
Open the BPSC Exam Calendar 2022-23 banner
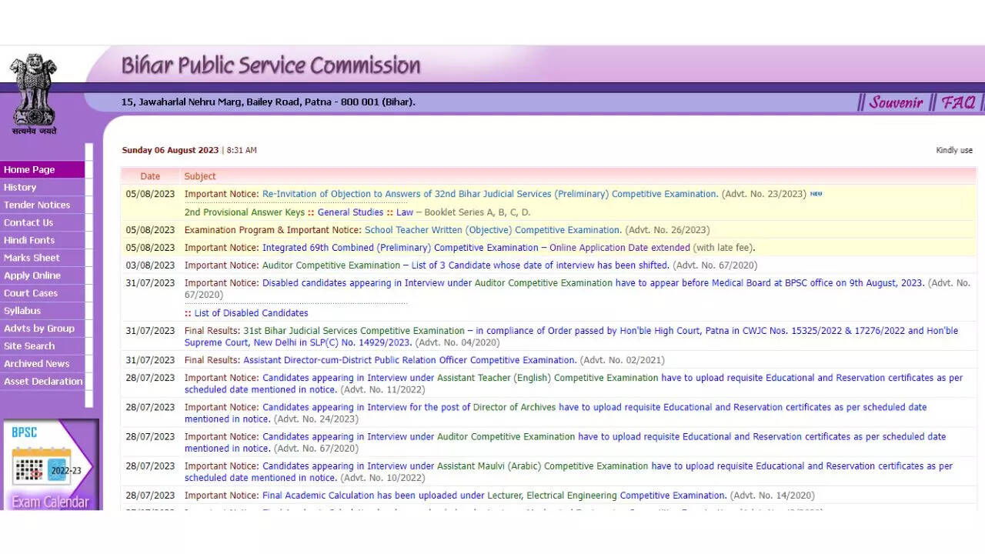pos(51,466)
